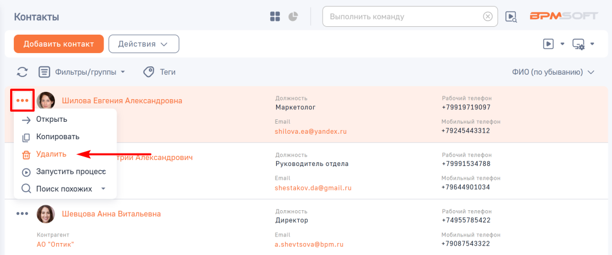Refresh the contacts list
Image resolution: width=612 pixels, height=255 pixels.
(x=22, y=72)
